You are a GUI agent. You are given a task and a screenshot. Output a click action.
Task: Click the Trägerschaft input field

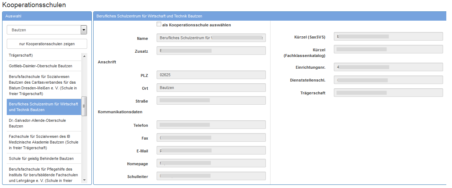pyautogui.click(x=388, y=93)
